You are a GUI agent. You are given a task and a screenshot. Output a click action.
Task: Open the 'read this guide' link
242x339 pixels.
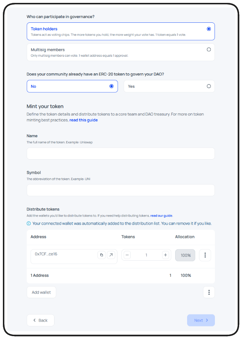coord(83,120)
